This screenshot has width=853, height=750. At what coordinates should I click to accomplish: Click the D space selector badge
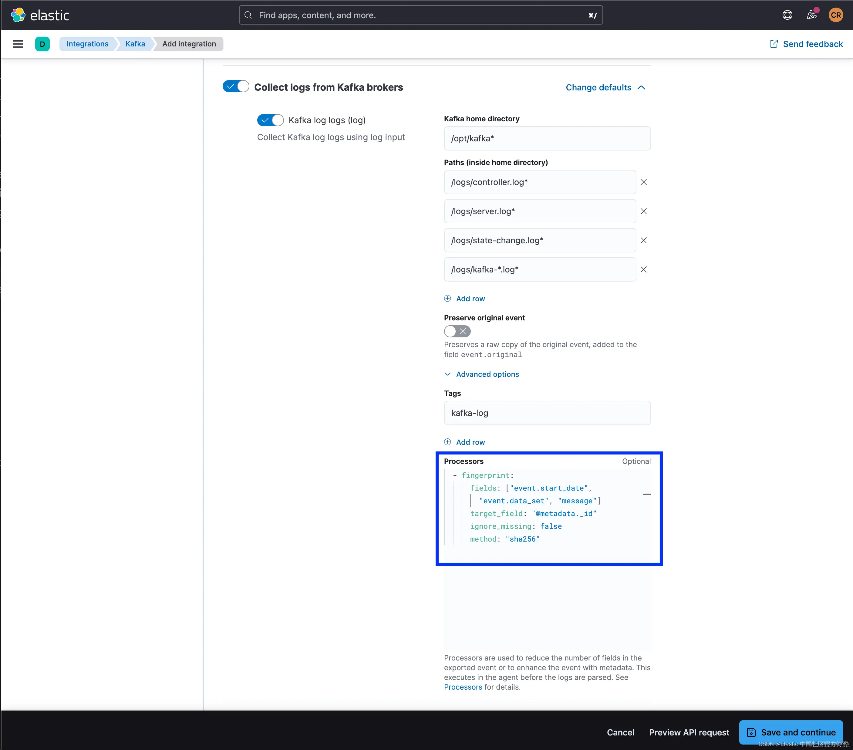42,44
